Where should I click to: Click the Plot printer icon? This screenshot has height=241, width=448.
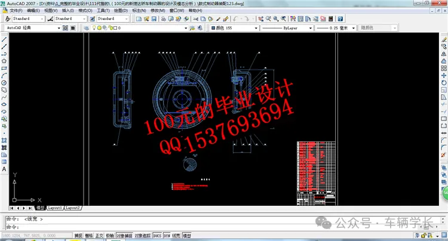(x=164, y=19)
